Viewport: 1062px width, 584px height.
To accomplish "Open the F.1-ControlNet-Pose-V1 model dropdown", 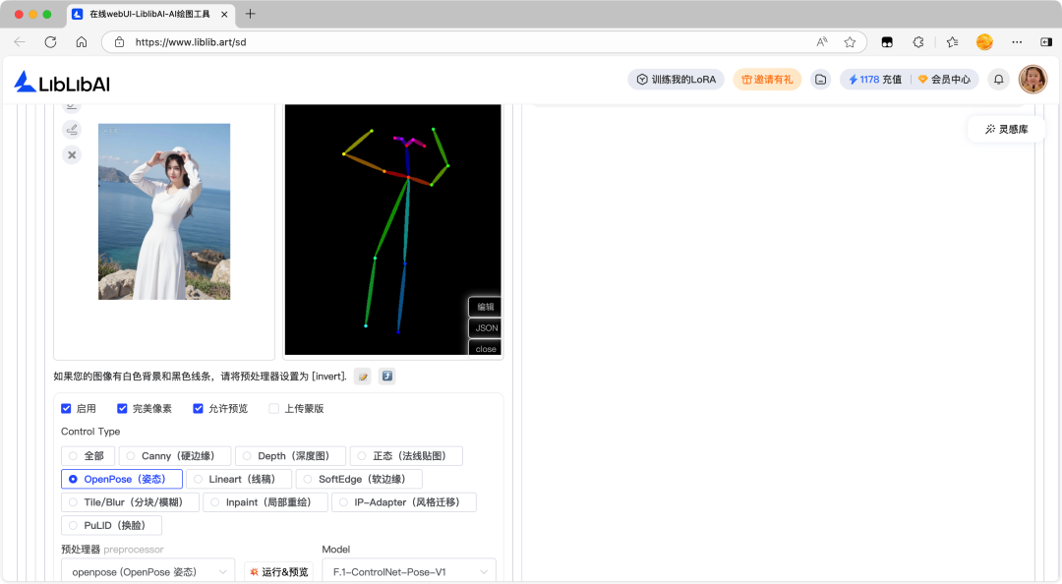I will [x=409, y=572].
